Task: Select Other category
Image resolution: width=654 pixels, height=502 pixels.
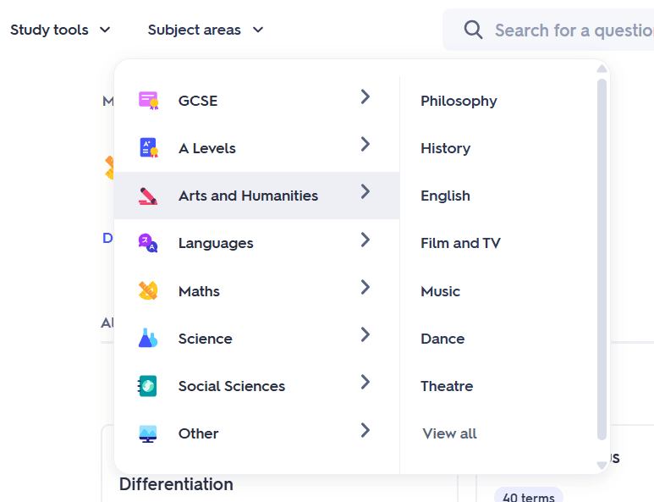Action: [257, 433]
